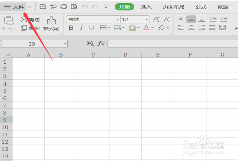Expand the font color dropdown arrow
This screenshot has width=238, height=161.
pyautogui.click(x=153, y=28)
